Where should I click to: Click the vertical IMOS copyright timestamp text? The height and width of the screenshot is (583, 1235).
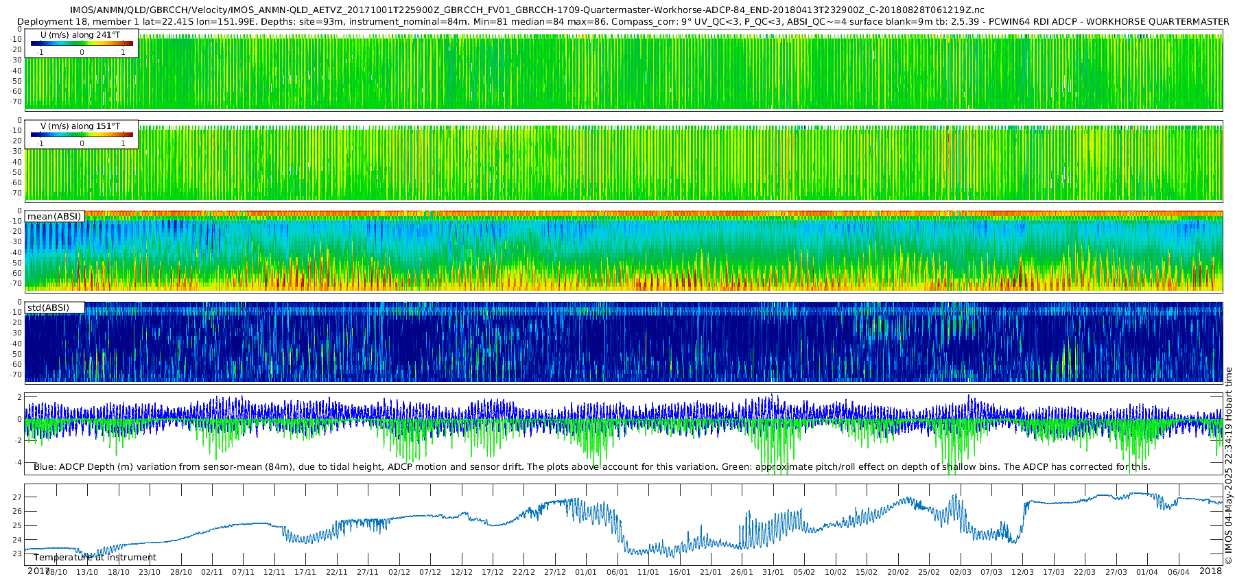1229,466
